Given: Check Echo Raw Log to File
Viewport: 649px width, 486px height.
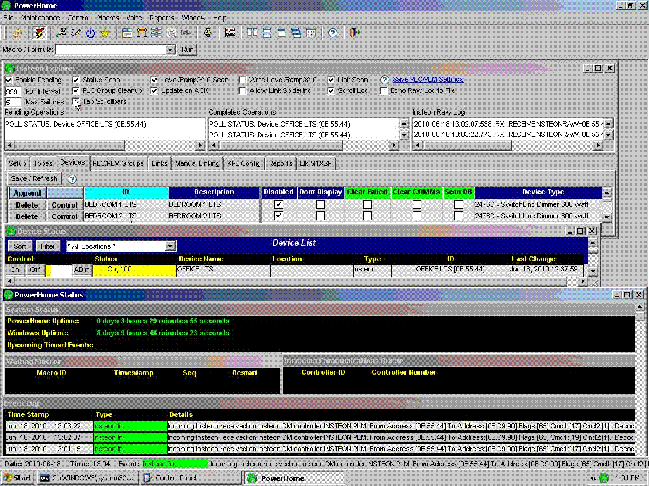Looking at the screenshot, I should [383, 90].
